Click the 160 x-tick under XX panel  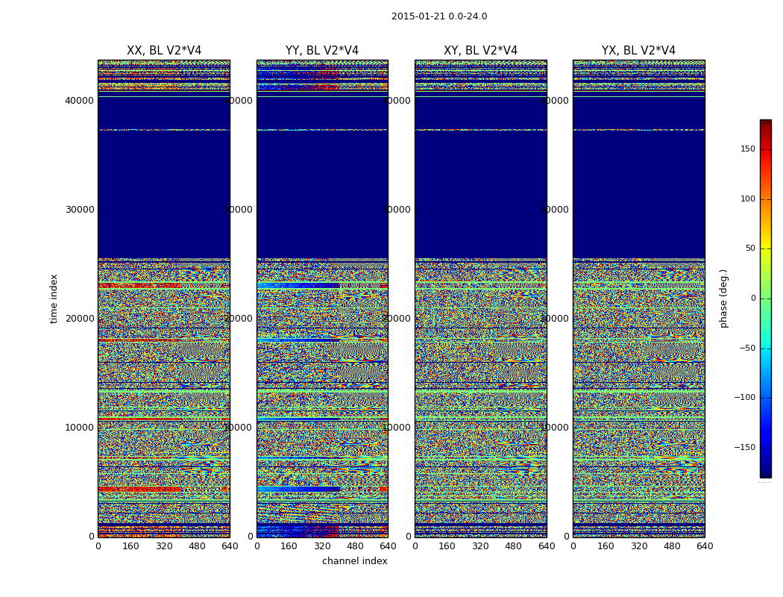[x=130, y=546]
